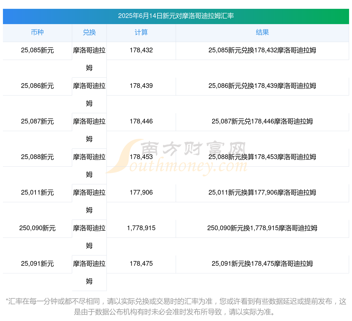This screenshot has width=352, height=321.
Task: Select the 币种 column header
Action: point(37,32)
